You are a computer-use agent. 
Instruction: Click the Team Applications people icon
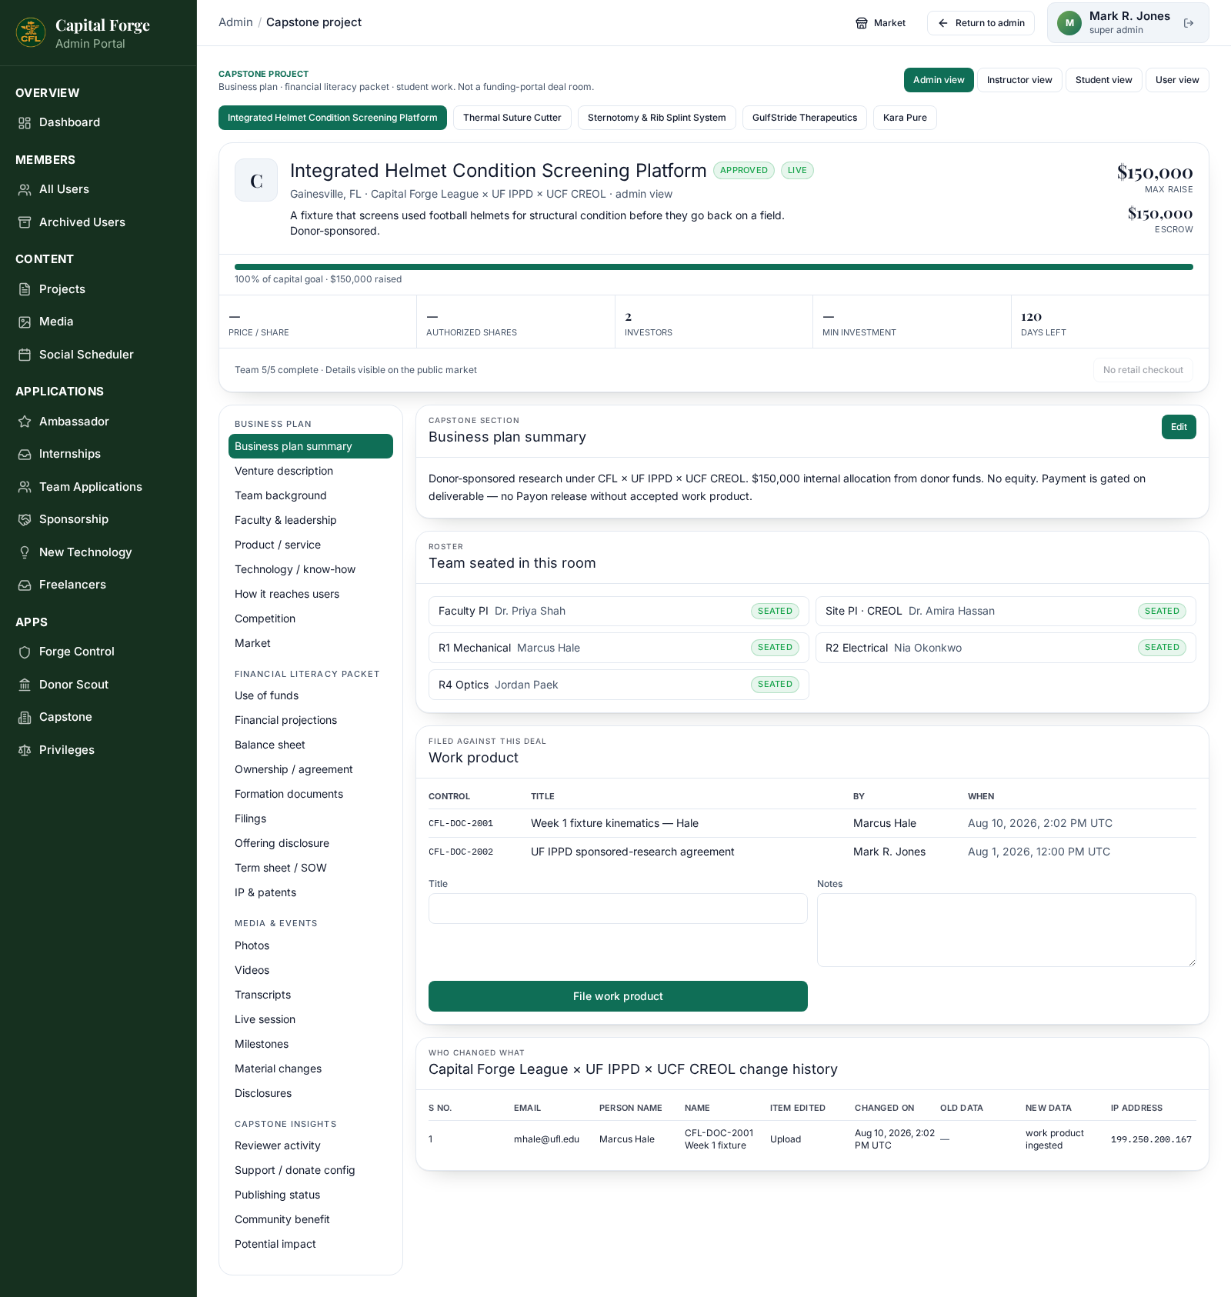coord(25,487)
